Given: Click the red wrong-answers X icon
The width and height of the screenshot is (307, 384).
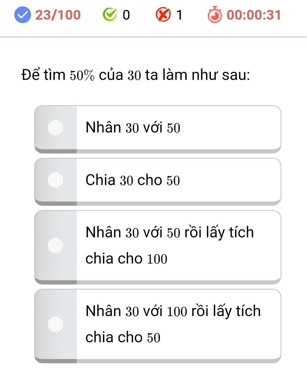Looking at the screenshot, I should pyautogui.click(x=163, y=15).
